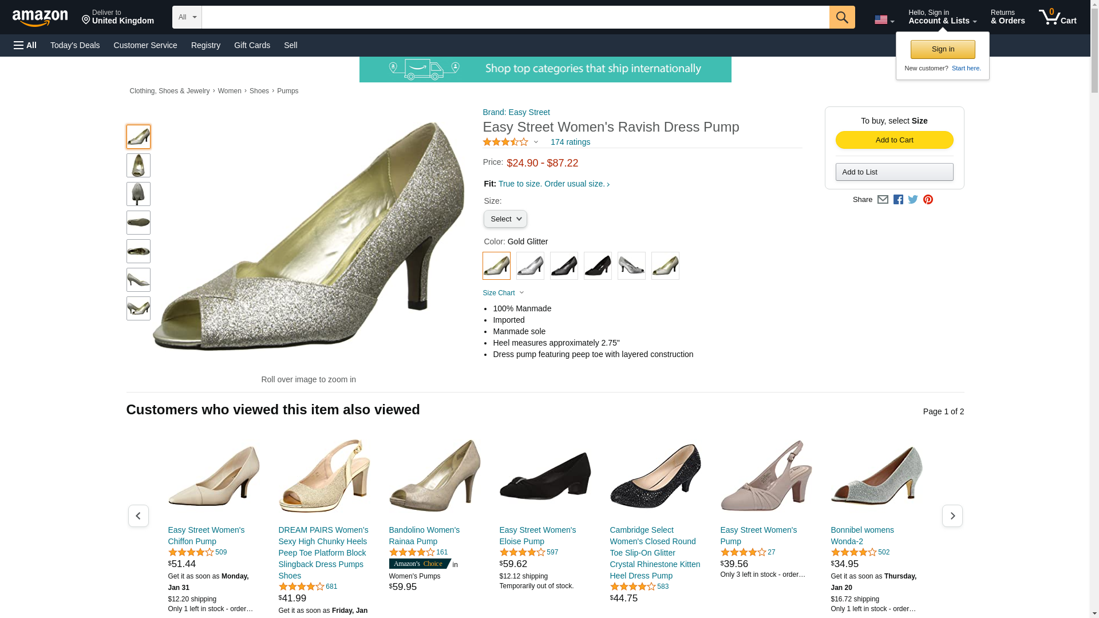Open Today's Deals in navigation bar
Image resolution: width=1099 pixels, height=618 pixels.
(x=75, y=45)
